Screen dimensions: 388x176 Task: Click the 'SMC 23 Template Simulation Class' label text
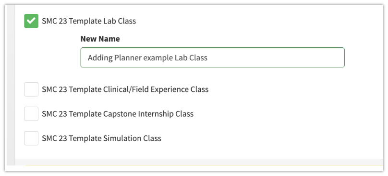(x=101, y=138)
